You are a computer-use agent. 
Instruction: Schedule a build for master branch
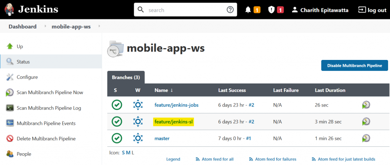[366, 138]
